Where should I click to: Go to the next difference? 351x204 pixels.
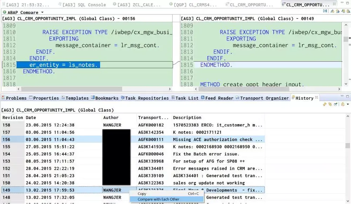coord(344,11)
